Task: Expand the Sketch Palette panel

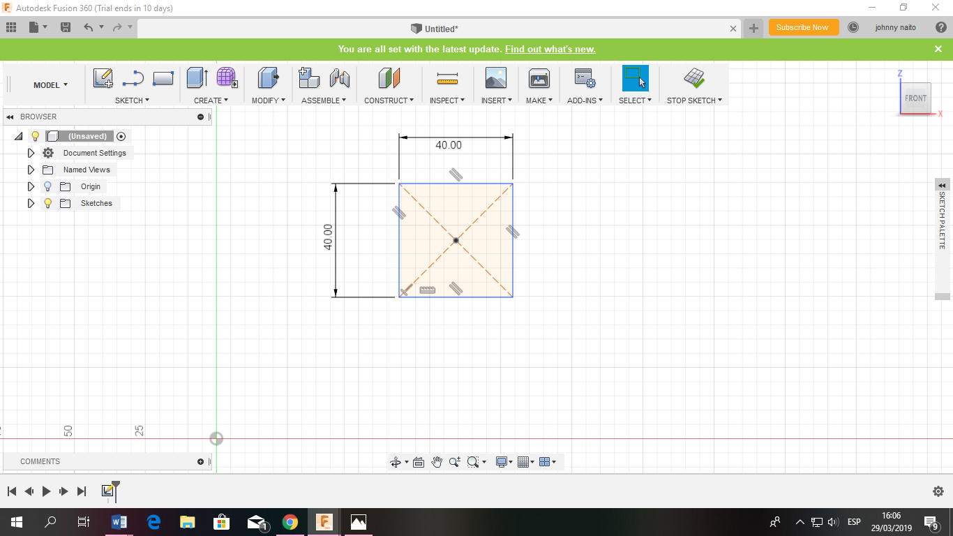Action: coord(943,186)
